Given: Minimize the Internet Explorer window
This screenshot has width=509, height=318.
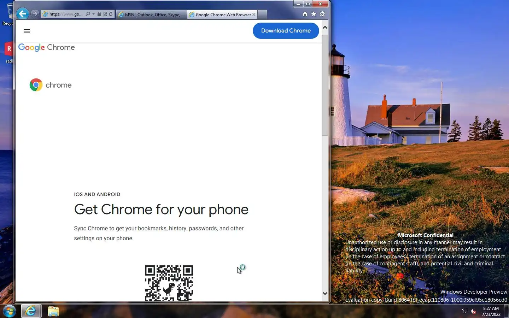Looking at the screenshot, I should click(298, 4).
